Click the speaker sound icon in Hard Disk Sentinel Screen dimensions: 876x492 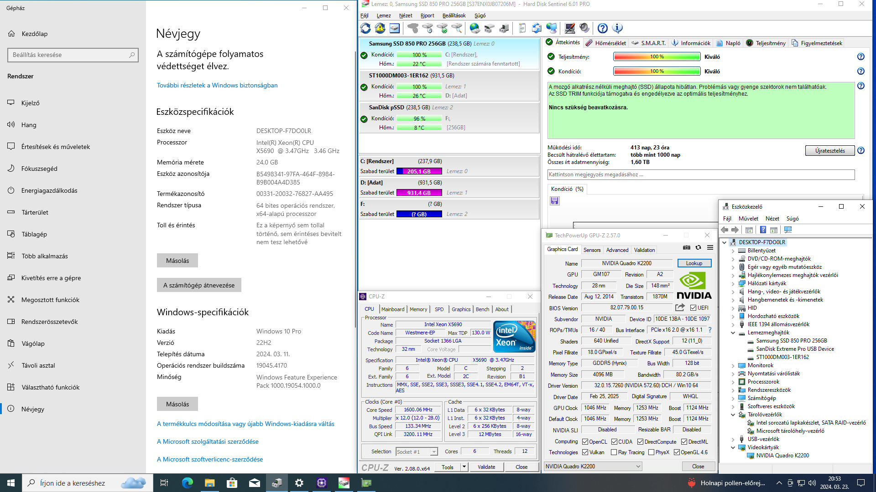pyautogui.click(x=584, y=28)
